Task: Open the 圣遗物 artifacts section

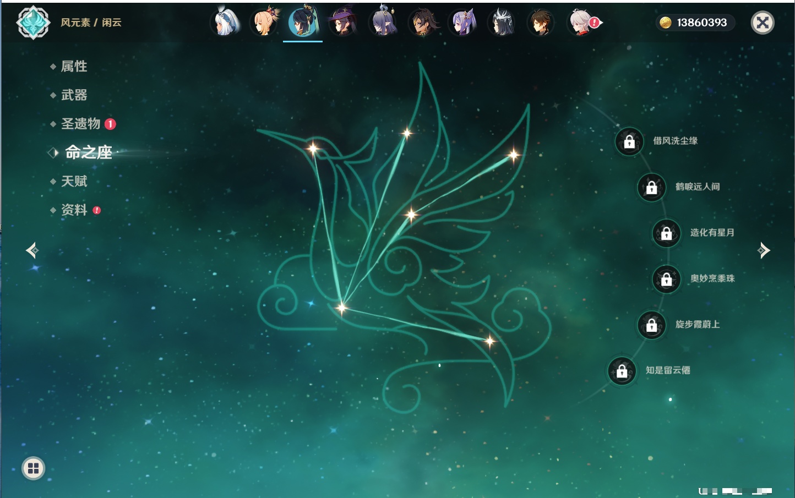Action: coord(80,124)
